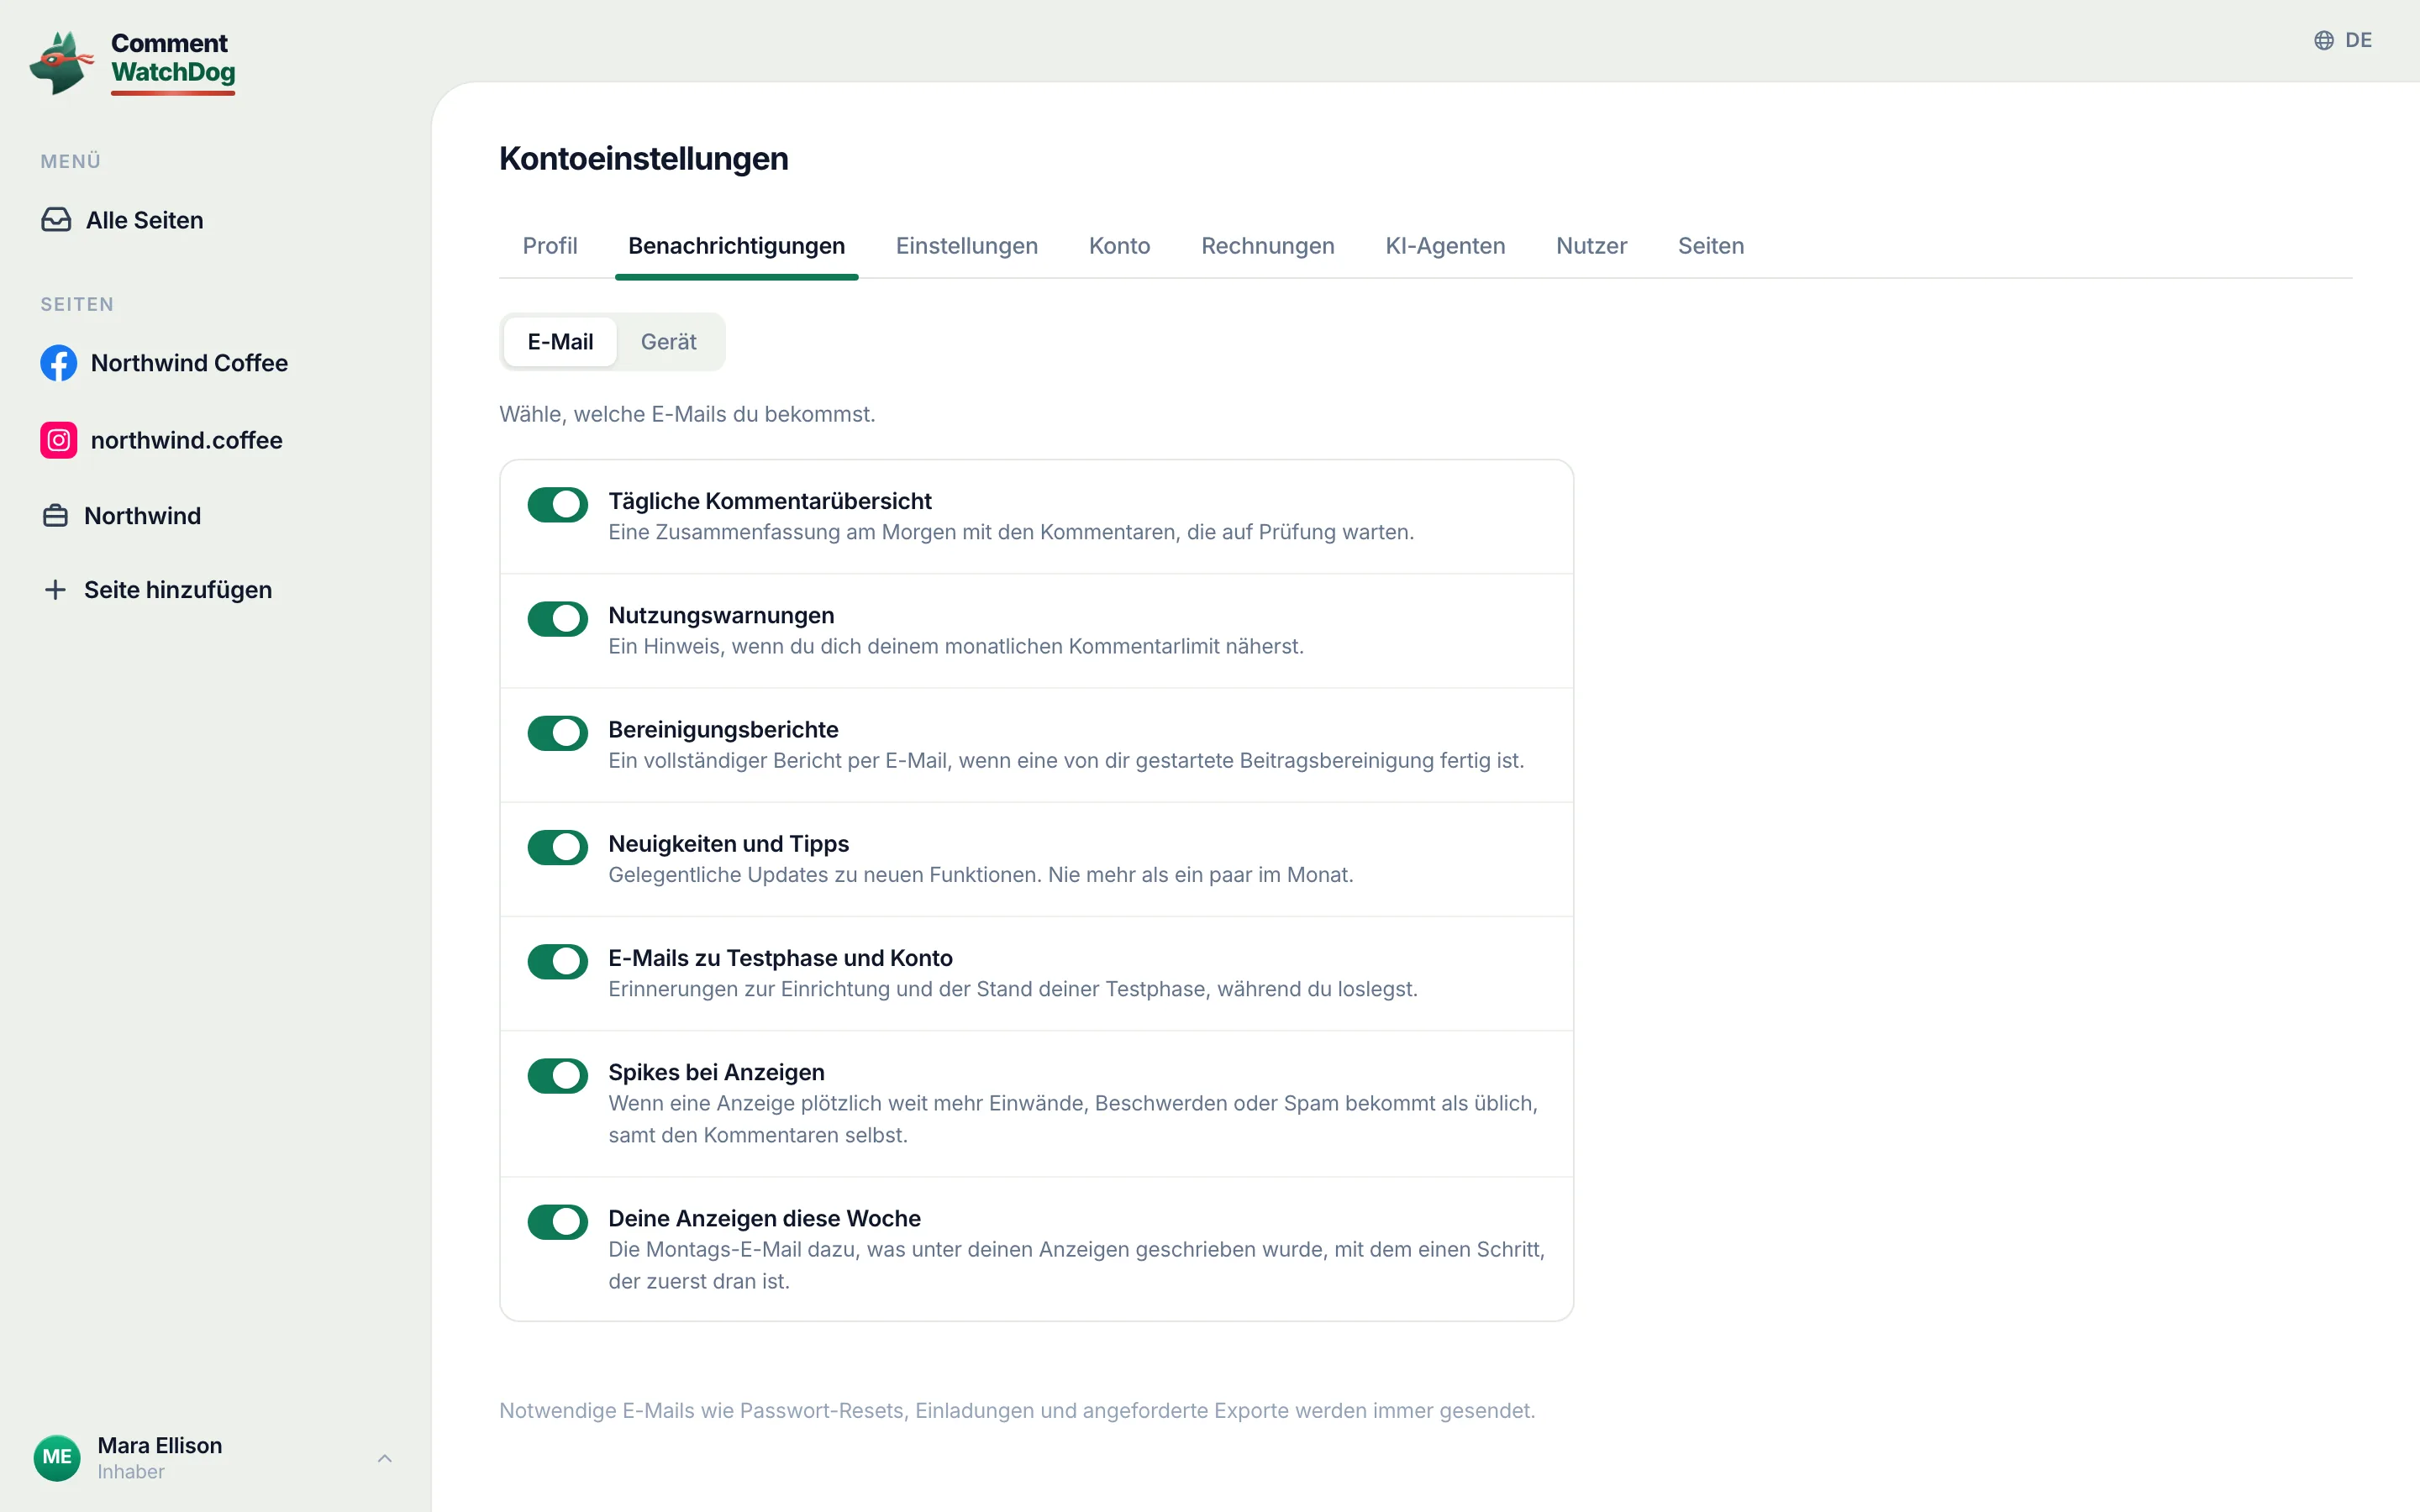The height and width of the screenshot is (1512, 2420).
Task: Click the Kontoeinstellungen heading
Action: tap(644, 159)
